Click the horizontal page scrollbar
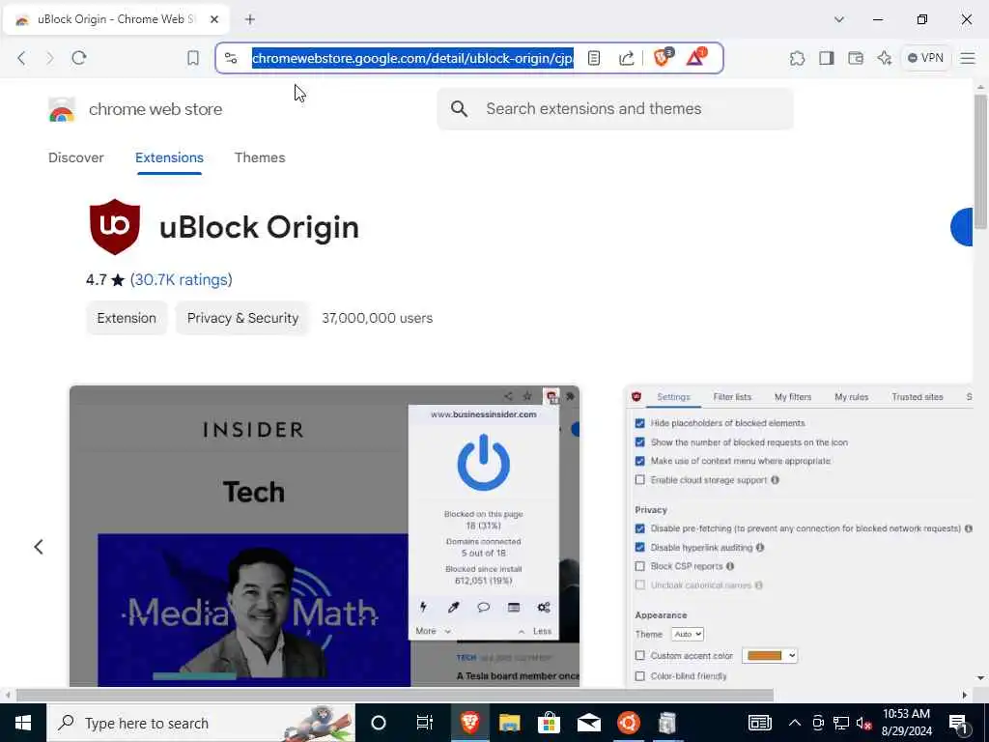This screenshot has height=742, width=989. point(394,695)
